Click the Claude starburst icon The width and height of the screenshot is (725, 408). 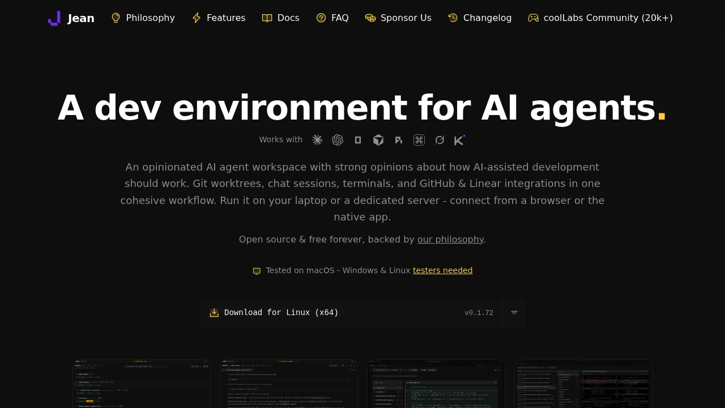point(317,140)
